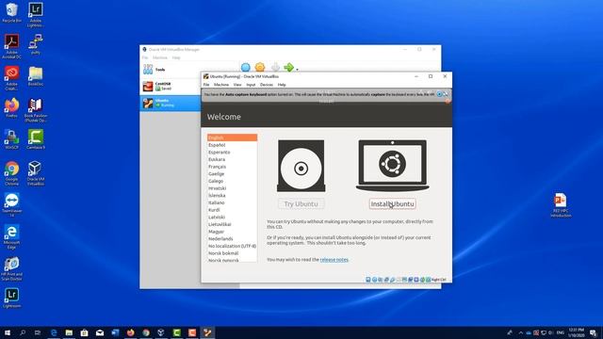Open Microsoft Edge desktop shortcut
The image size is (603, 339).
[x=12, y=237]
